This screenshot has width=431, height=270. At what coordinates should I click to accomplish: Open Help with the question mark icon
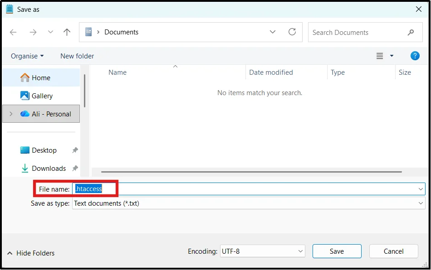(415, 56)
